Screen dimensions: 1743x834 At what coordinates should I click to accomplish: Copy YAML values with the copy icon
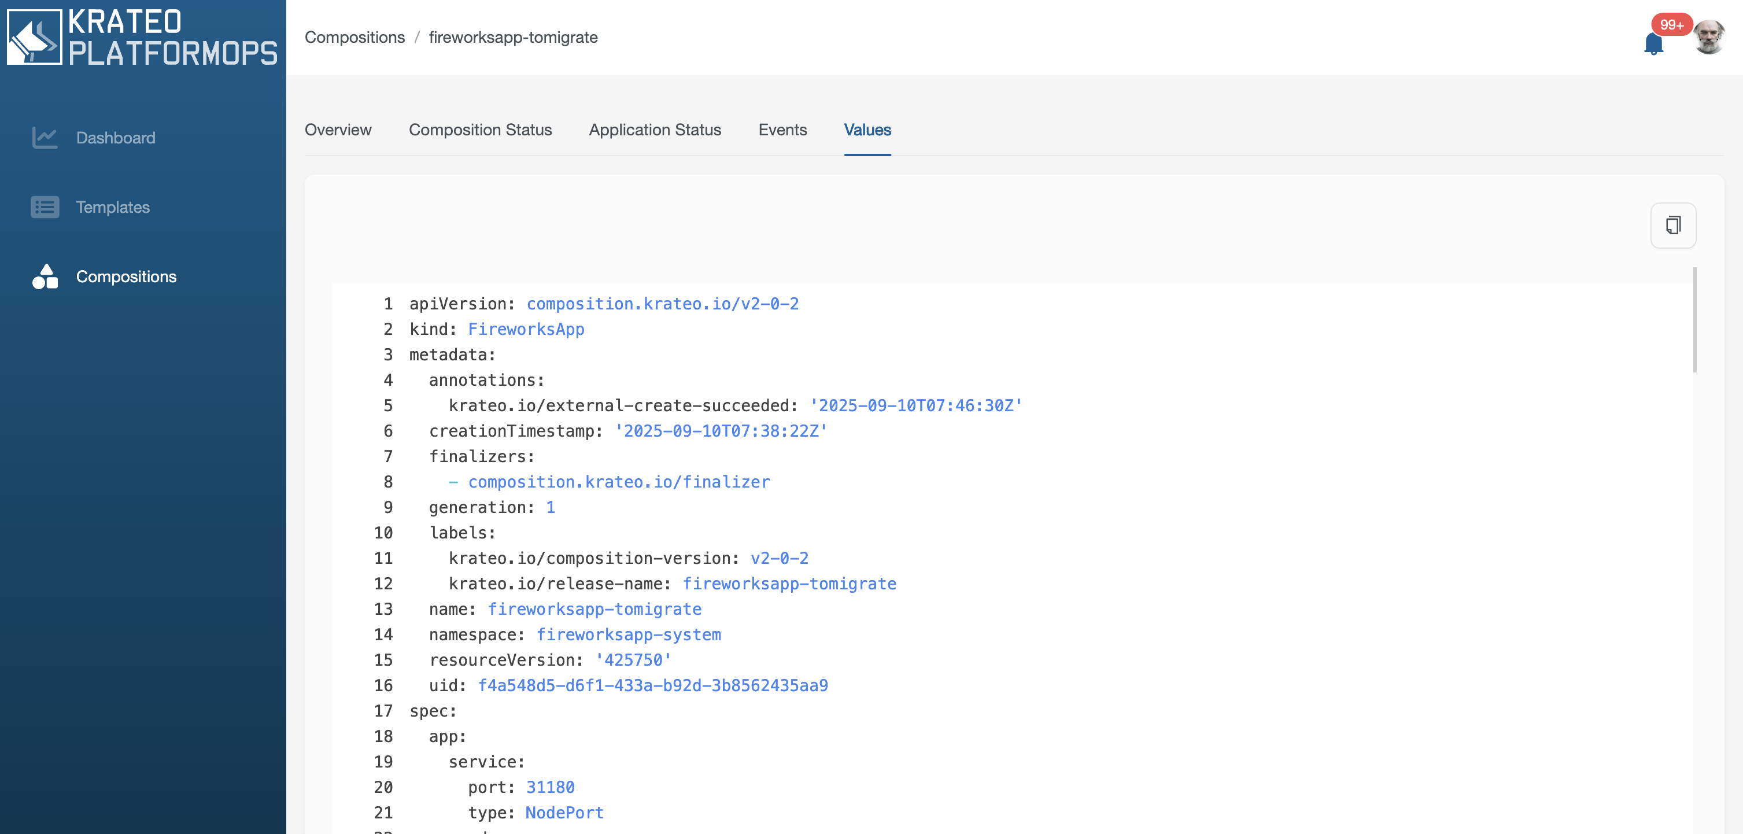point(1672,226)
